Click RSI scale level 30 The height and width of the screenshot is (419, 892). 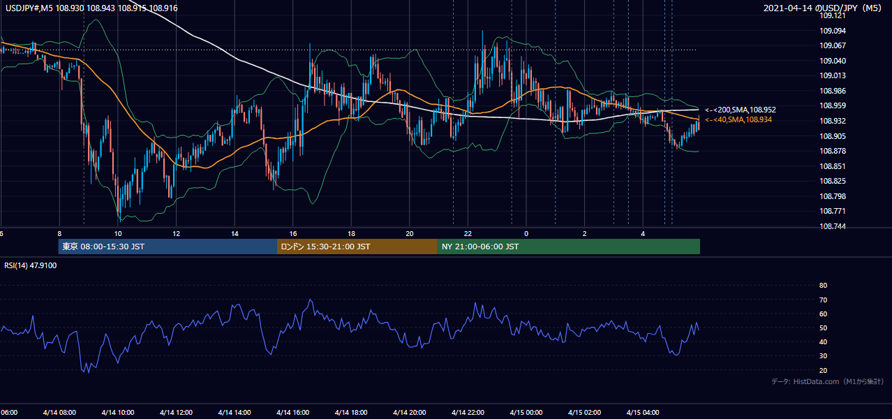823,356
